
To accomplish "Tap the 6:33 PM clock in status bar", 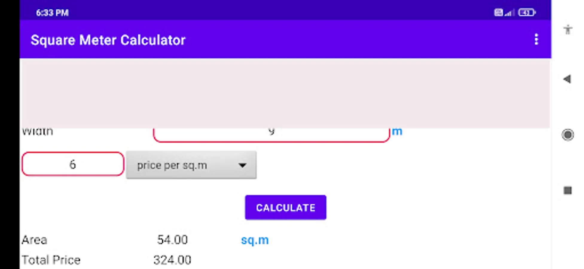I will pos(52,13).
